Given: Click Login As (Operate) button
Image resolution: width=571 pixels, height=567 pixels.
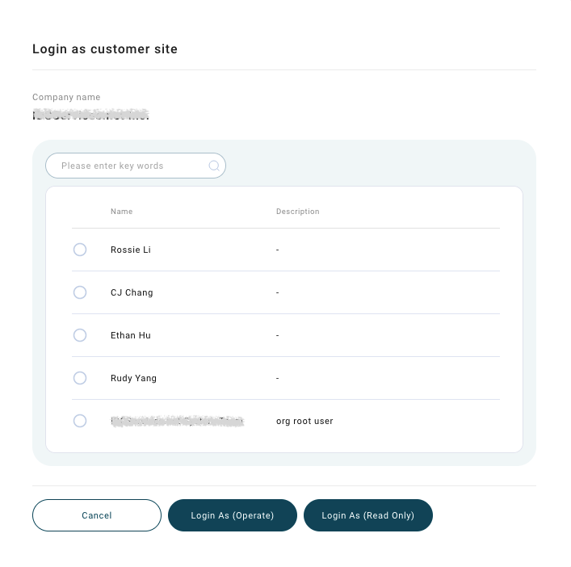Looking at the screenshot, I should tap(233, 515).
